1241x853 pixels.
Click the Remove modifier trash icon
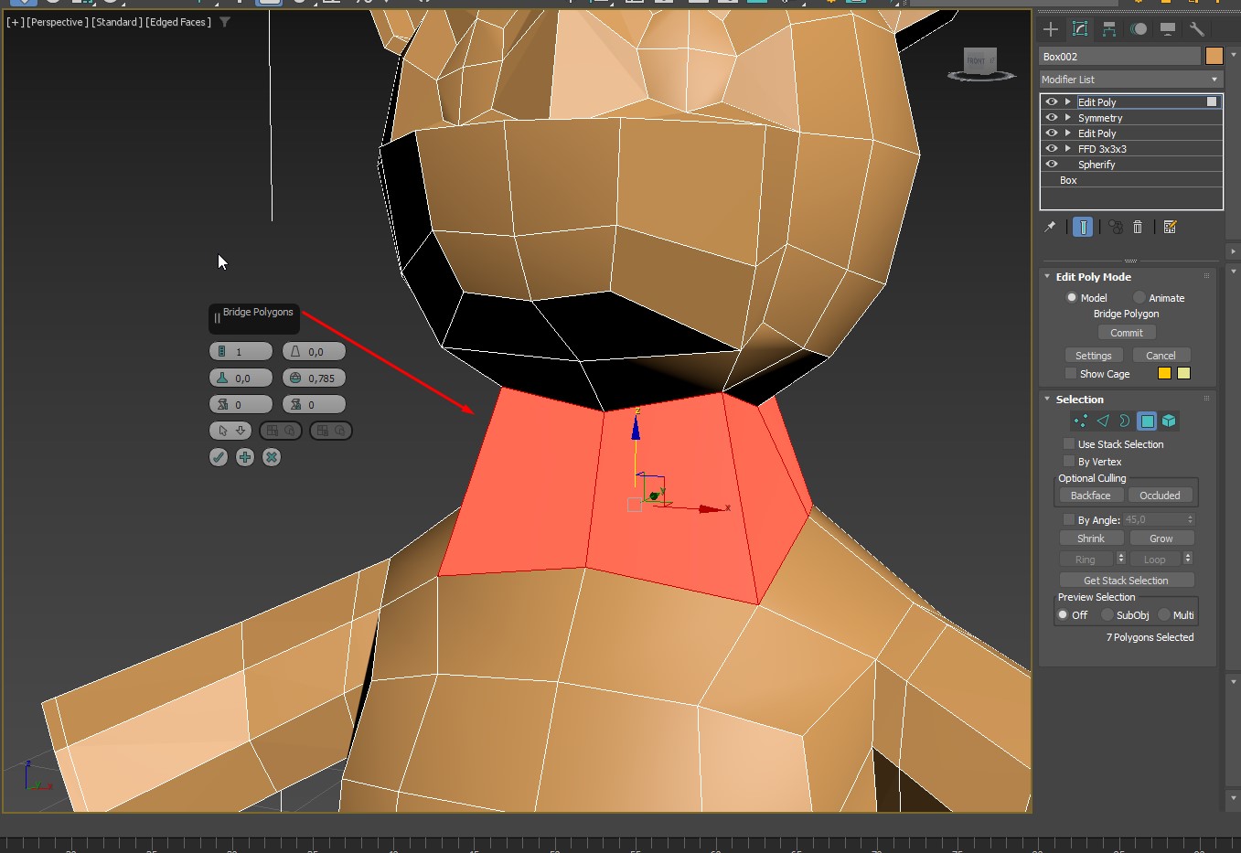click(1138, 227)
